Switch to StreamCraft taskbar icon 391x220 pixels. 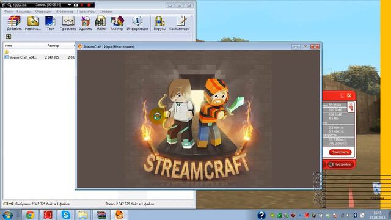pos(119,215)
